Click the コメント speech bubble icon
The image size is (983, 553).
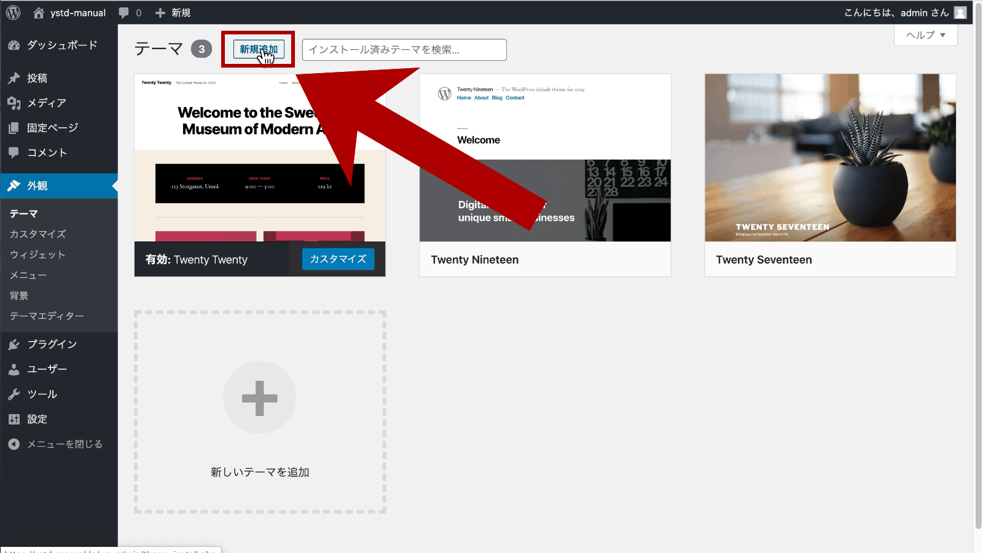pos(14,152)
